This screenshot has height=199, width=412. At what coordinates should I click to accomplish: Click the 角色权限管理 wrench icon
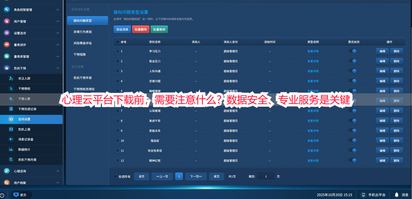(x=7, y=10)
